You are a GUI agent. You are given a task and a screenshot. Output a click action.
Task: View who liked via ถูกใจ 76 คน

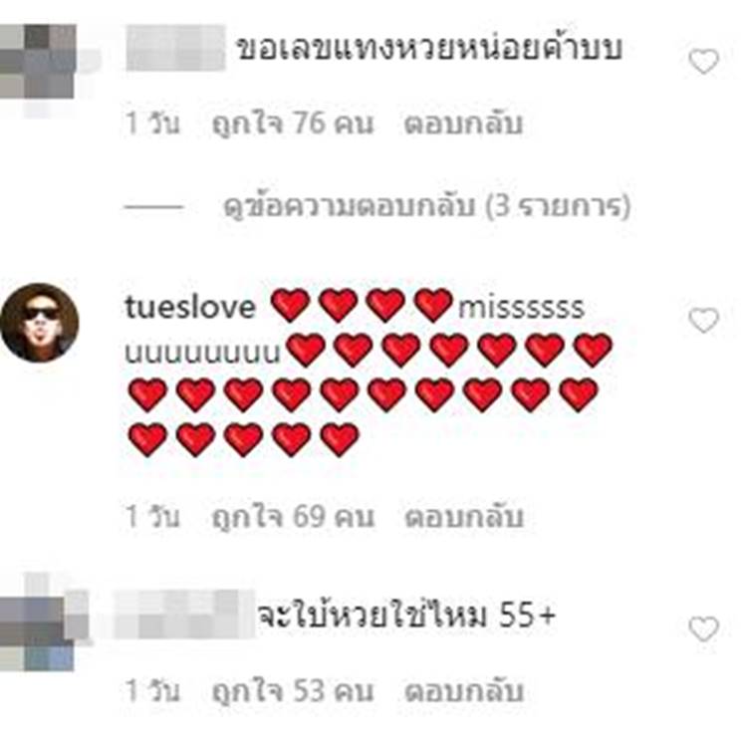pos(292,124)
